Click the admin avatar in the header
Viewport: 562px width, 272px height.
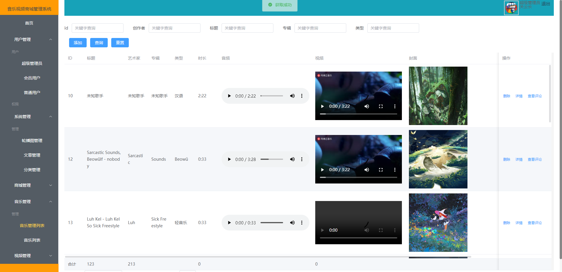pos(511,8)
